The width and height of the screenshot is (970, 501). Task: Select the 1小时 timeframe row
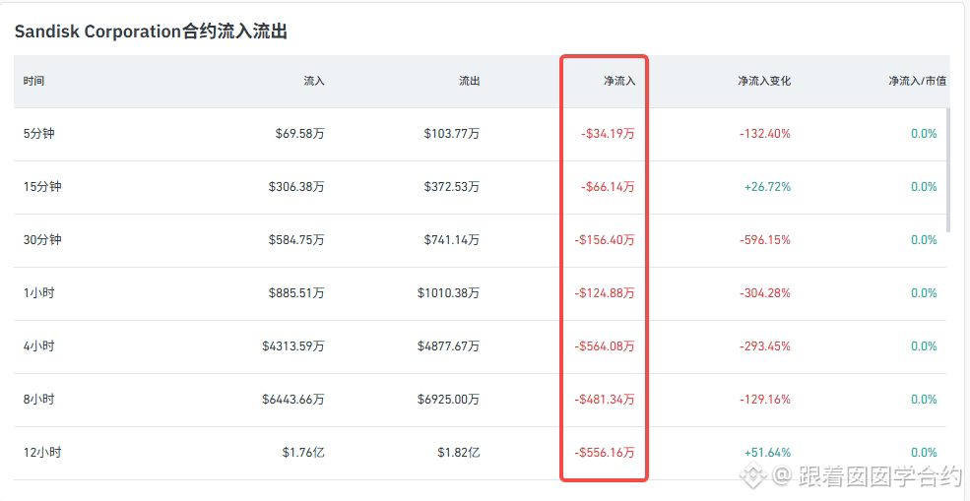(x=480, y=293)
